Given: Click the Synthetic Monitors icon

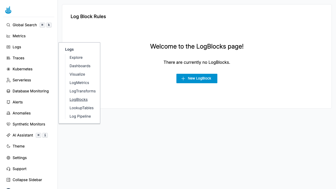Looking at the screenshot, I should pos(8,124).
